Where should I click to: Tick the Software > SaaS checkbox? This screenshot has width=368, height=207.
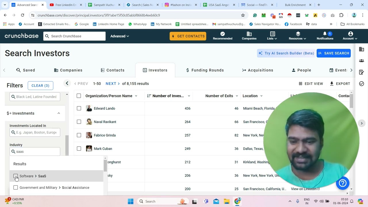coord(16,176)
